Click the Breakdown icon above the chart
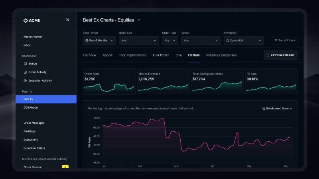This screenshot has width=319, height=179. click(x=264, y=109)
